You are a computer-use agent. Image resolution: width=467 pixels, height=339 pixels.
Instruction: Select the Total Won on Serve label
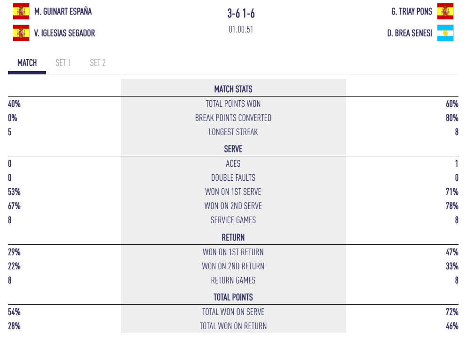coord(233,312)
